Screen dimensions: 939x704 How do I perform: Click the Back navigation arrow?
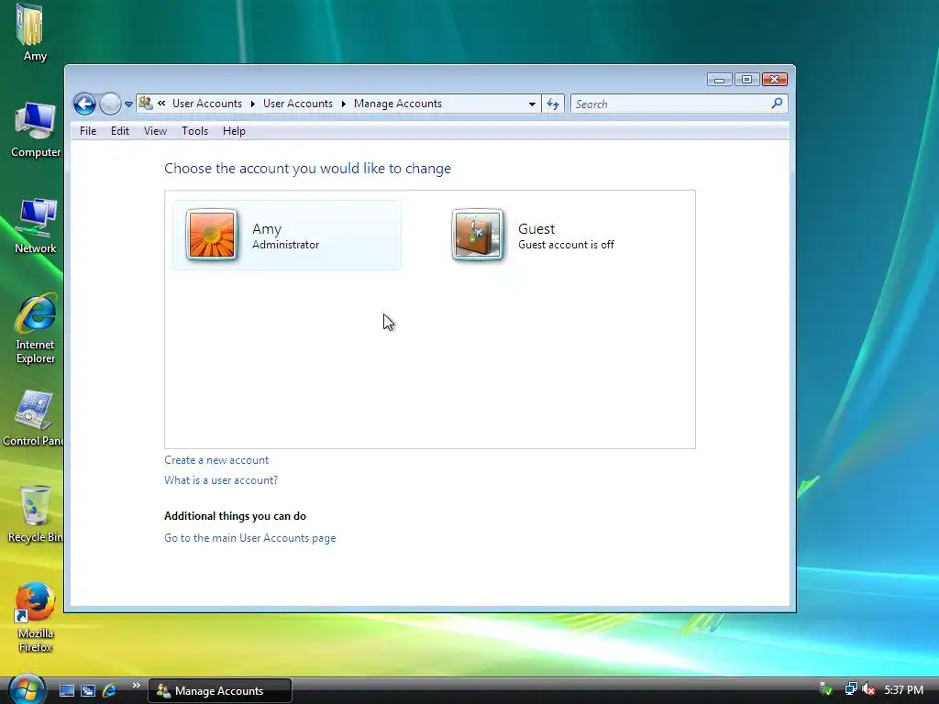click(84, 104)
